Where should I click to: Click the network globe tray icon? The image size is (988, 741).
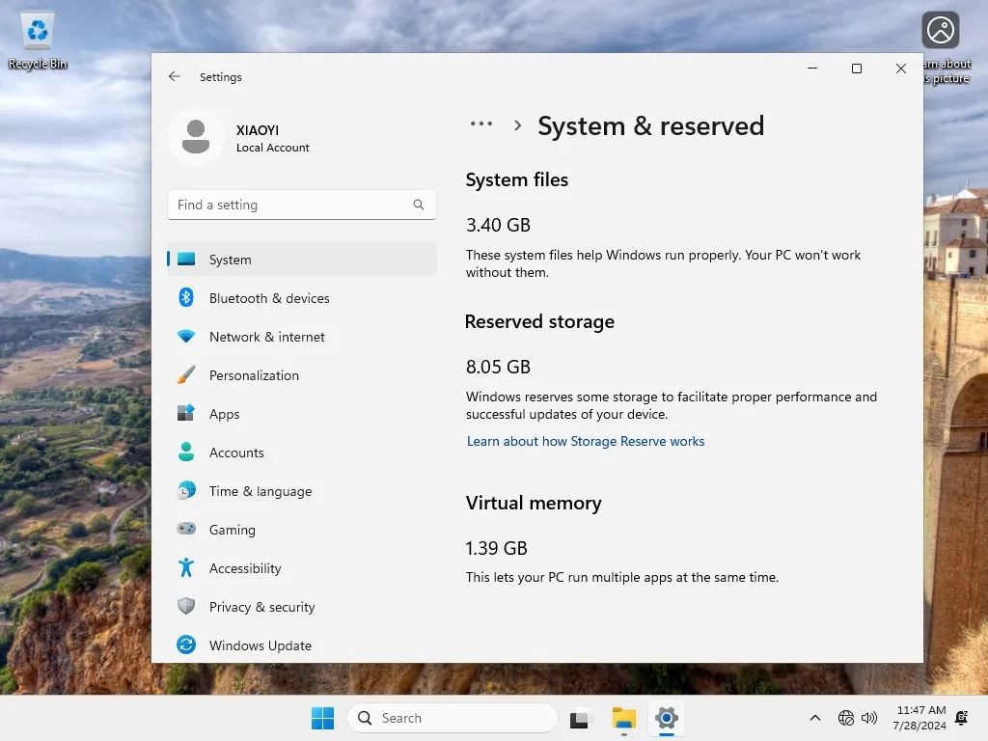point(845,718)
